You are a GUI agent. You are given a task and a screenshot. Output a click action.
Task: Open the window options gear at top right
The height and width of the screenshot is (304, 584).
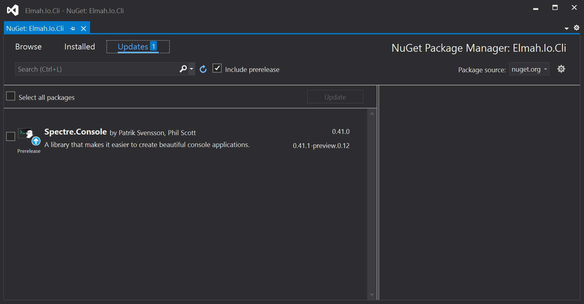576,28
